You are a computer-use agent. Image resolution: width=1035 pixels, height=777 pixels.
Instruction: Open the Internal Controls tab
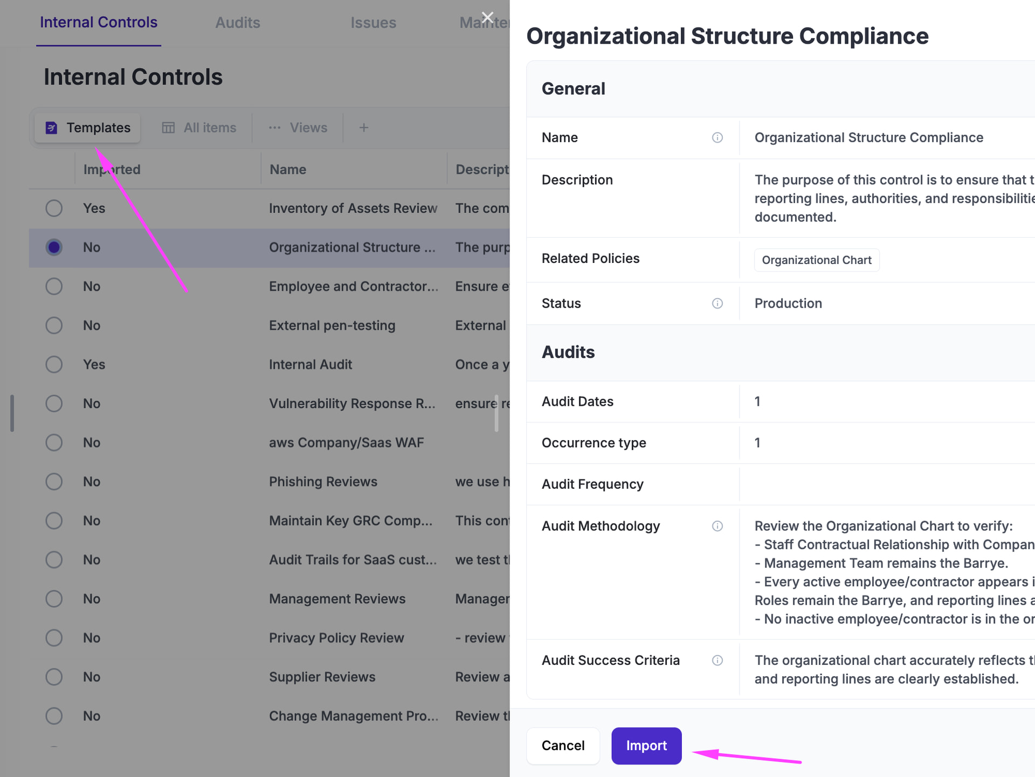[x=99, y=23]
